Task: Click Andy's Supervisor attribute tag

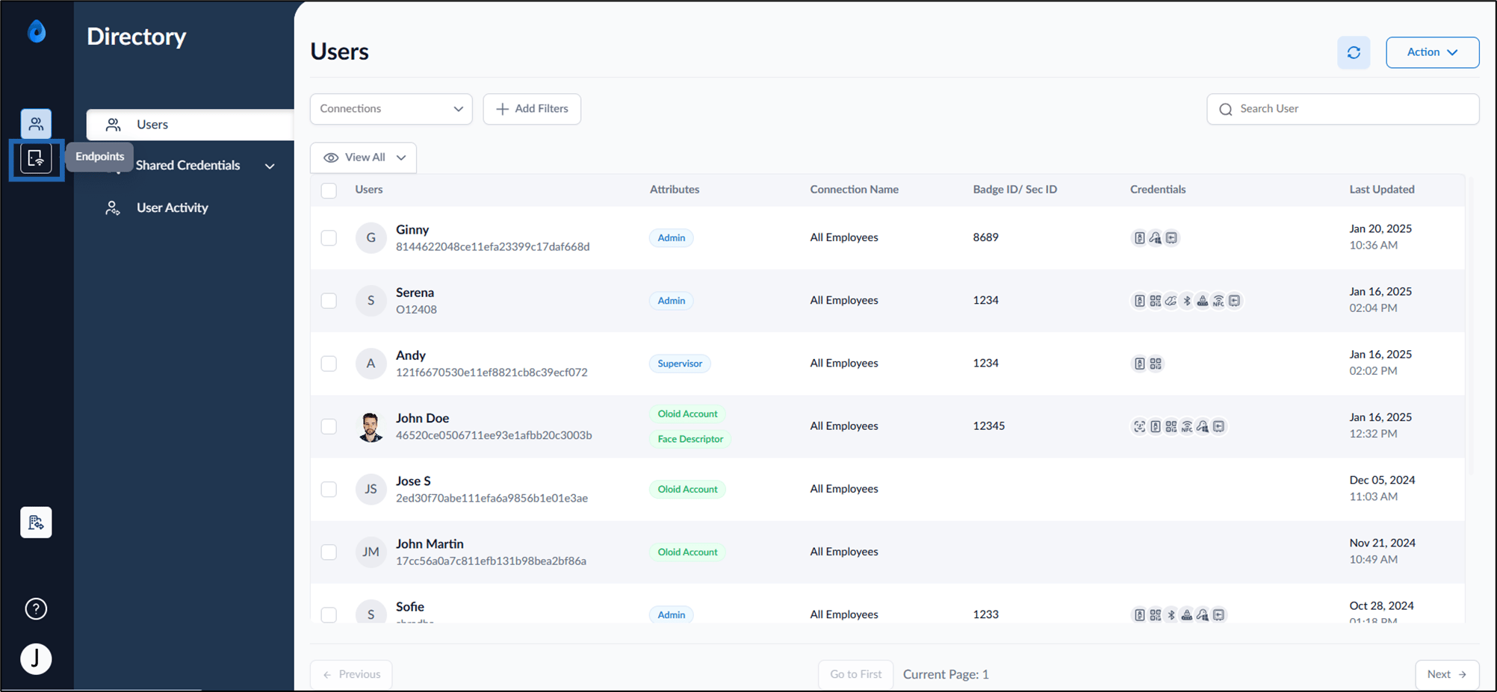Action: click(680, 364)
